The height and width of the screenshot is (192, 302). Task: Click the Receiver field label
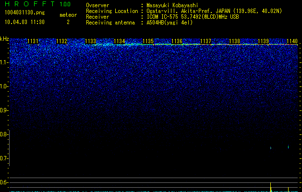[97, 17]
